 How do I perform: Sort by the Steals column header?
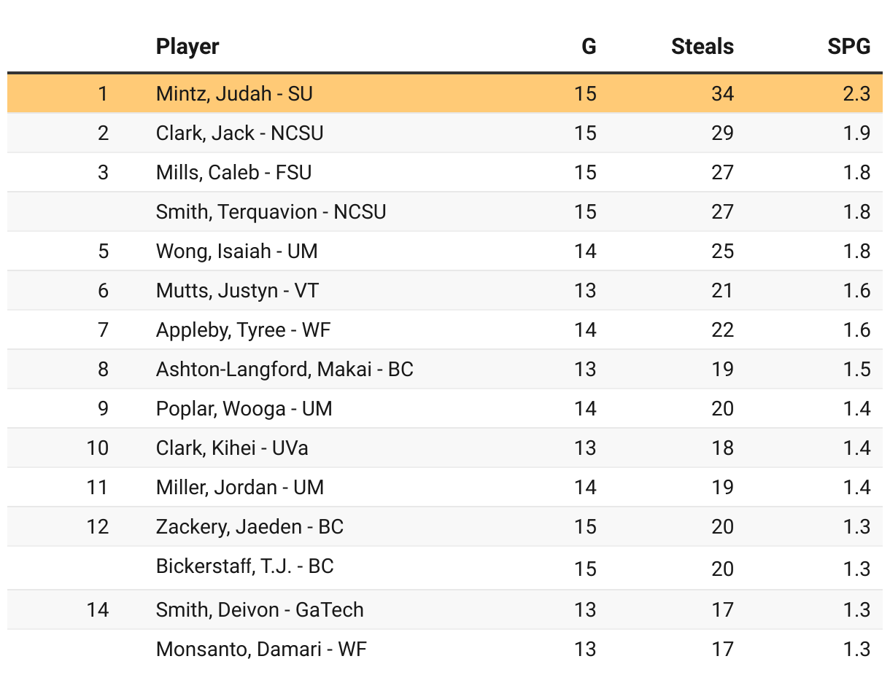(x=702, y=47)
